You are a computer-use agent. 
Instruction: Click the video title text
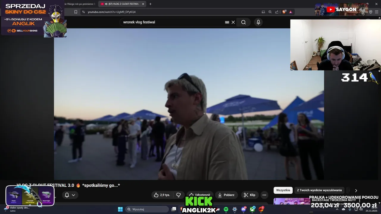pos(68,185)
